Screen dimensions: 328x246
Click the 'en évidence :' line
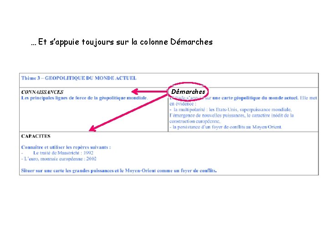point(183,104)
